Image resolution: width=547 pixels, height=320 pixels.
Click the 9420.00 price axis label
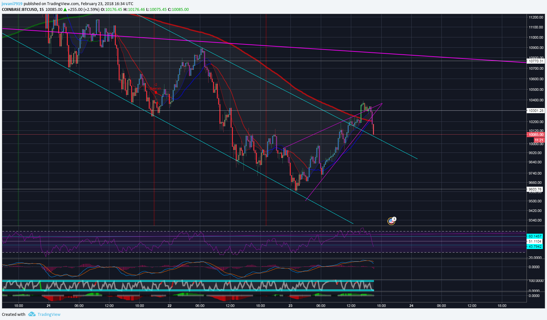(535, 211)
